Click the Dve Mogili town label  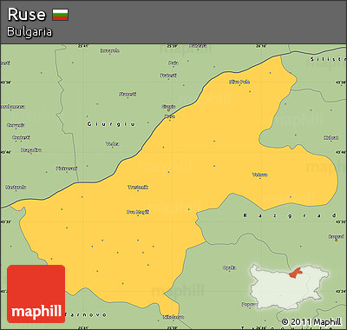(x=138, y=212)
